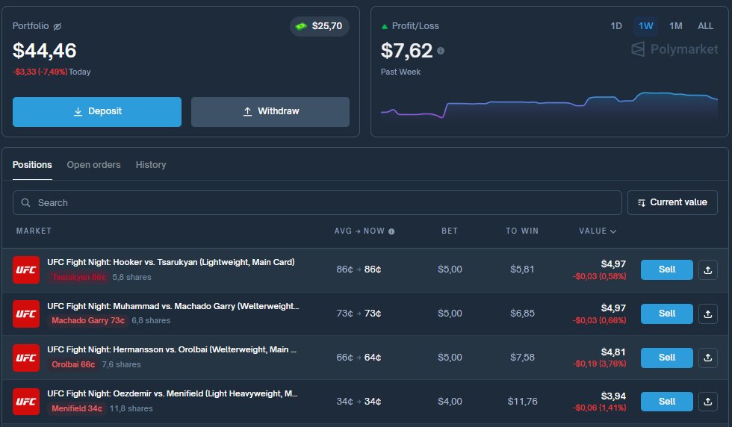The width and height of the screenshot is (732, 427).
Task: Sell the Oezdemir vs. Menifield position
Action: 666,402
